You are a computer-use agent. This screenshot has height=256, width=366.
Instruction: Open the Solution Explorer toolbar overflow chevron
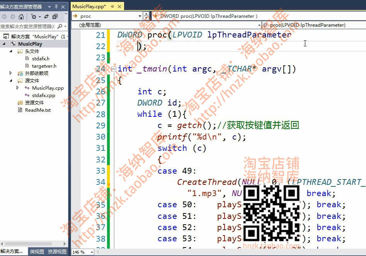click(x=66, y=14)
